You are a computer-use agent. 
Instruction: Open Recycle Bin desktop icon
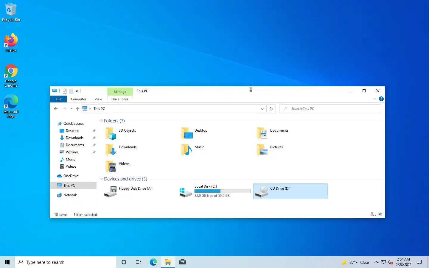(x=11, y=13)
